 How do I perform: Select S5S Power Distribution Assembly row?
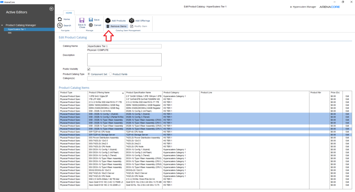point(205,138)
